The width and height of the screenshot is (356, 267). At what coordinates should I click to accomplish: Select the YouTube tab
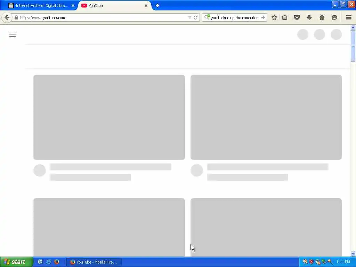point(115,6)
